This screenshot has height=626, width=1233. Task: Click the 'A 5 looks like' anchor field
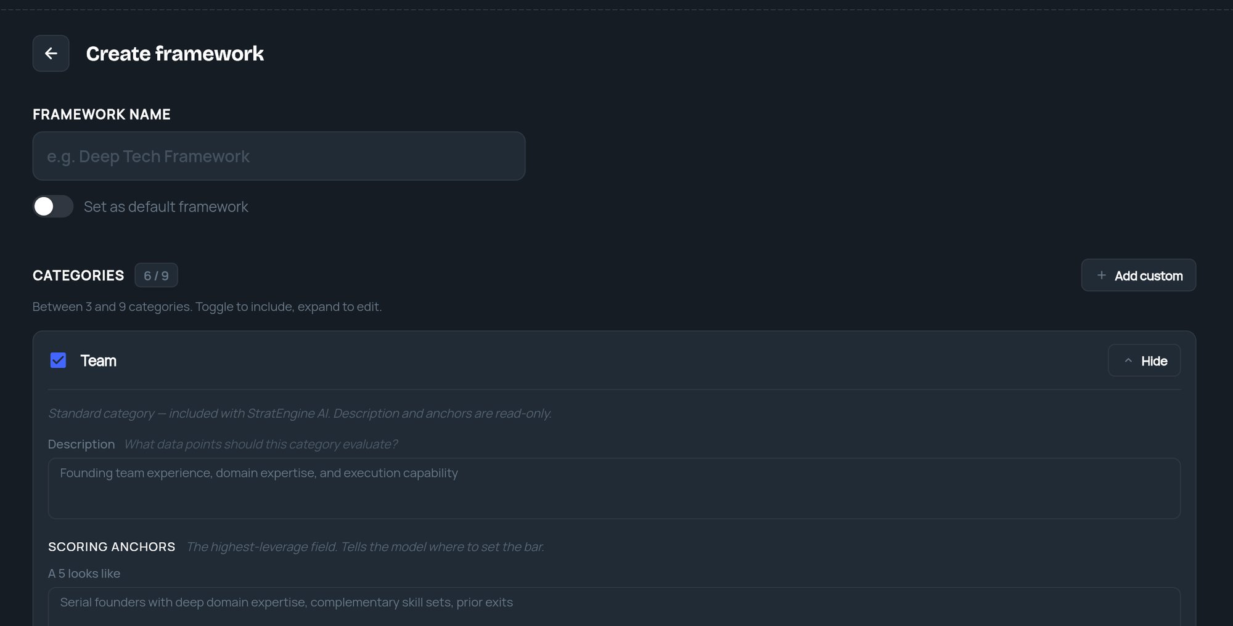pyautogui.click(x=614, y=607)
